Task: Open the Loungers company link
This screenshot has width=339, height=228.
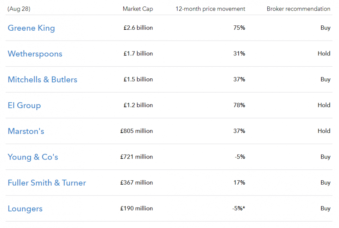Action: (25, 209)
